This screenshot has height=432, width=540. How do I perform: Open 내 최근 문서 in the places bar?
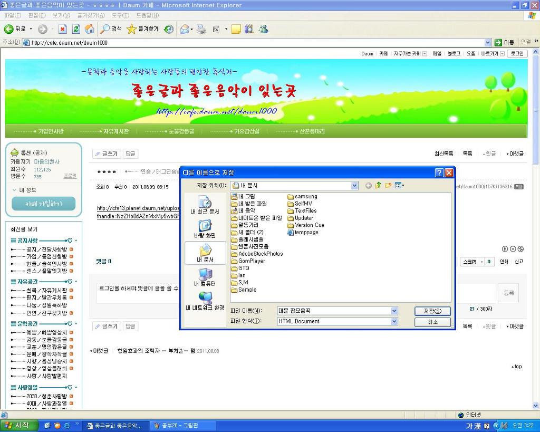point(205,206)
